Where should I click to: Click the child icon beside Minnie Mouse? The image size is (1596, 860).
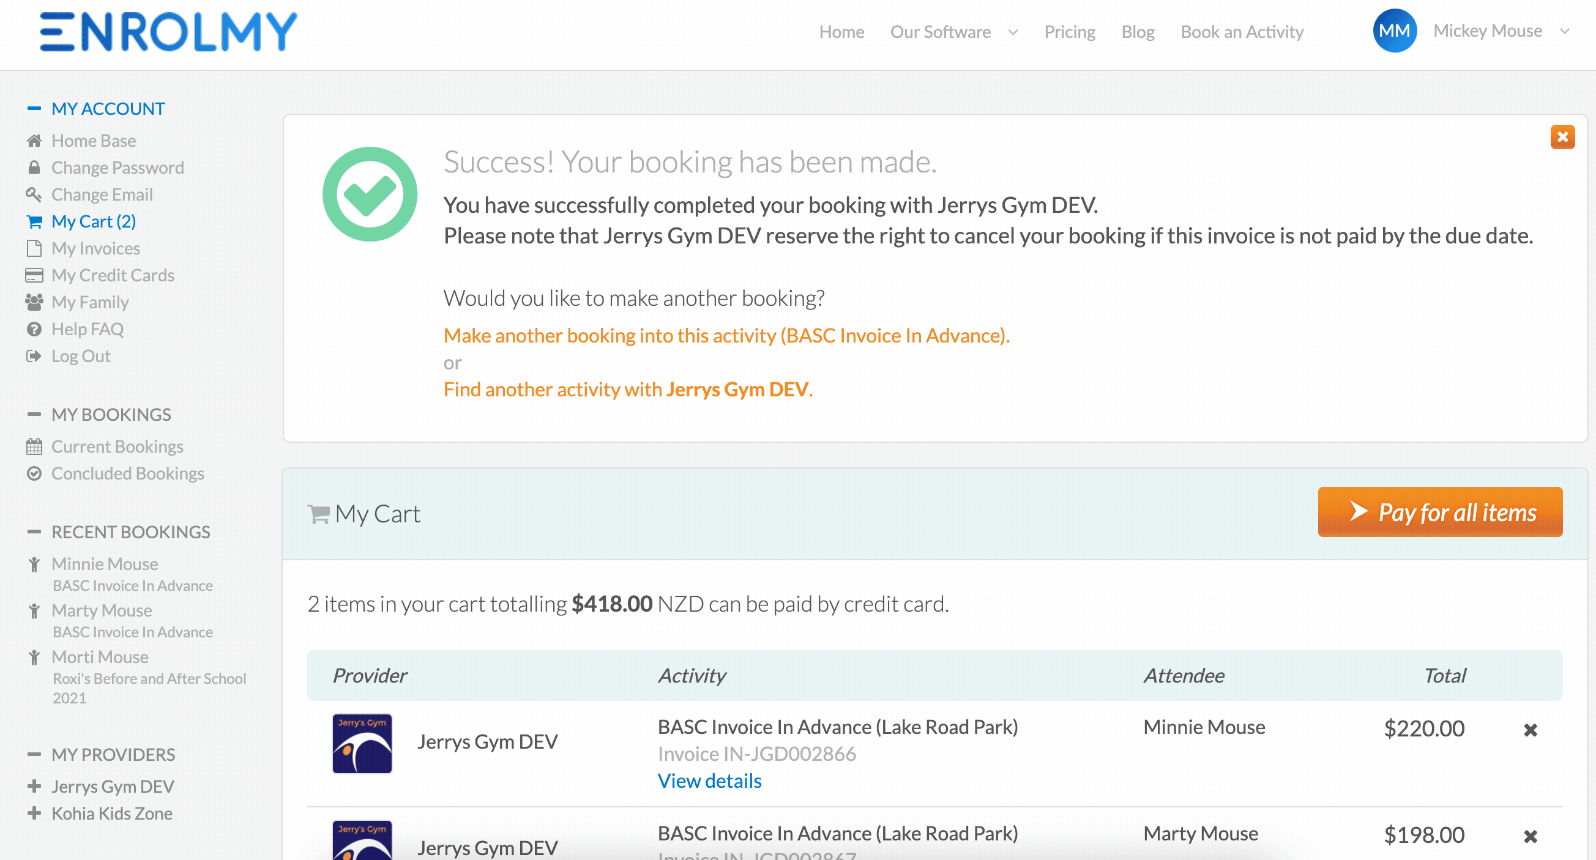pyautogui.click(x=34, y=564)
